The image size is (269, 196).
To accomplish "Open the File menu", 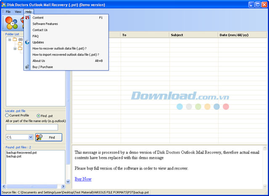I will point(8,12).
